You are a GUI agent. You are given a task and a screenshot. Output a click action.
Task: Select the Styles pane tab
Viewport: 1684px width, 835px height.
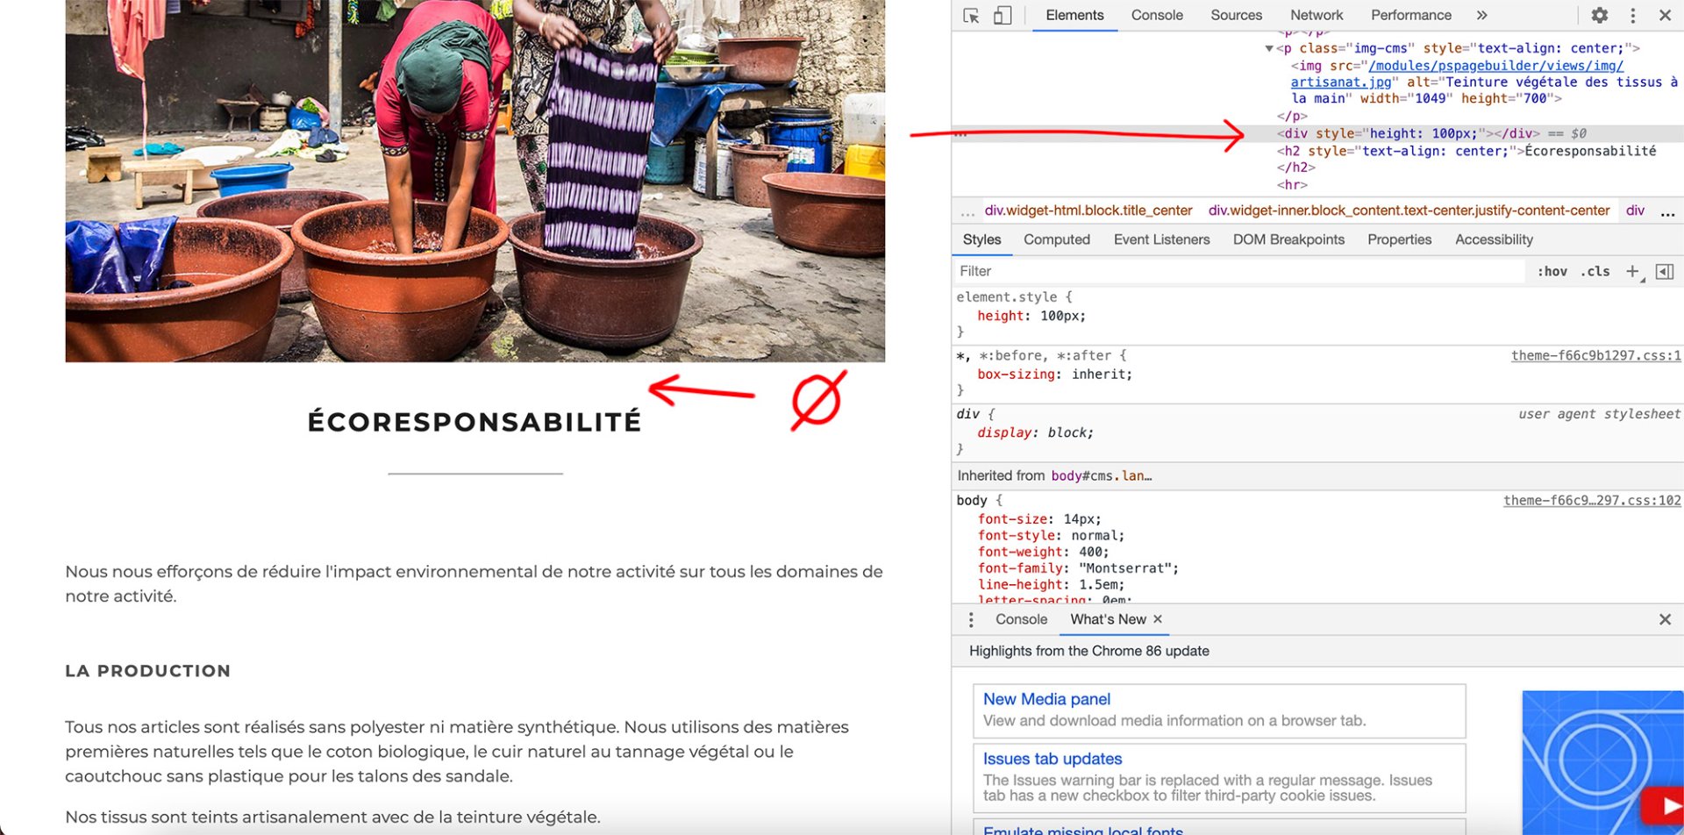click(981, 239)
